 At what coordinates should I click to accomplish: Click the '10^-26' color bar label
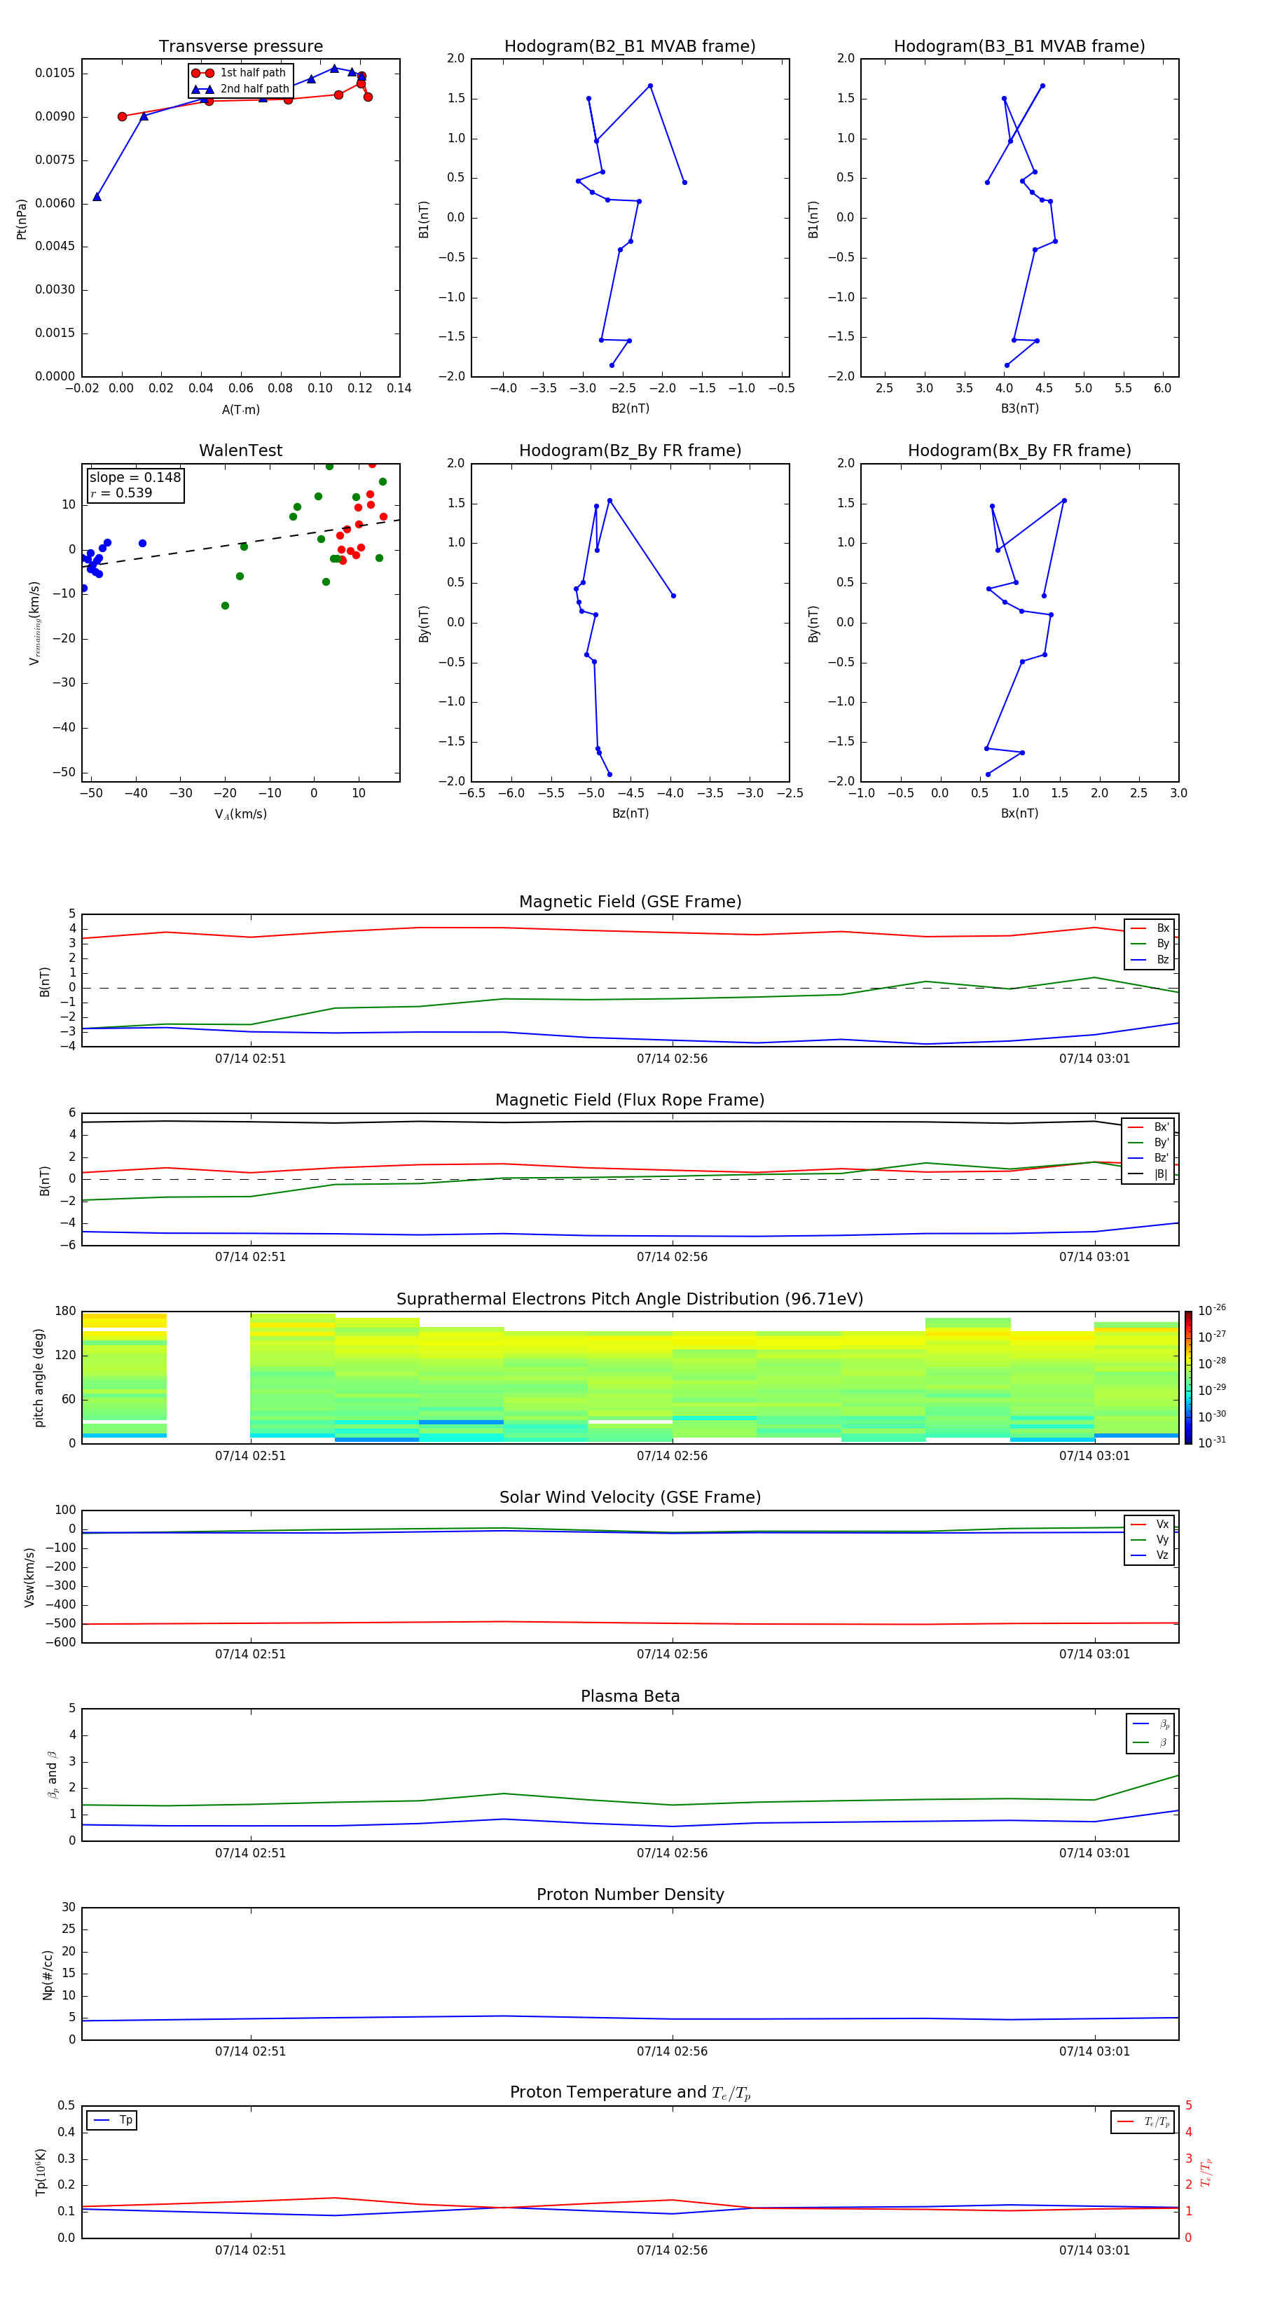point(1212,1310)
